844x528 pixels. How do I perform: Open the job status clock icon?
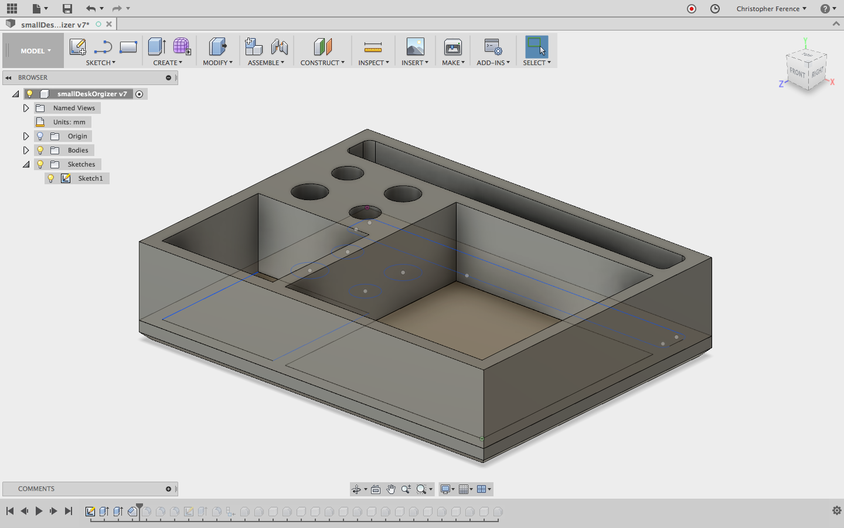715,9
